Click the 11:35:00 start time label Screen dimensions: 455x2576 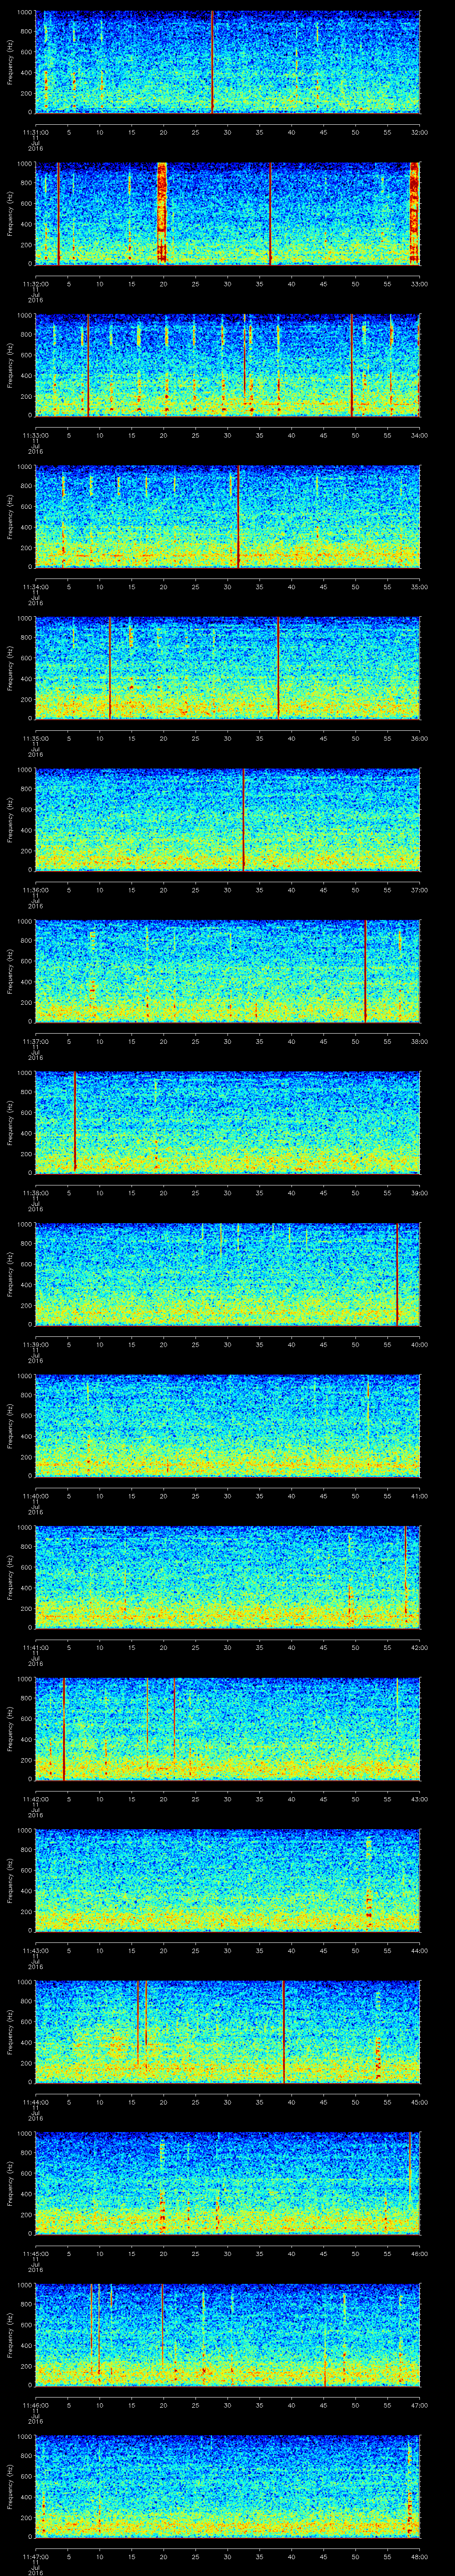pyautogui.click(x=36, y=738)
